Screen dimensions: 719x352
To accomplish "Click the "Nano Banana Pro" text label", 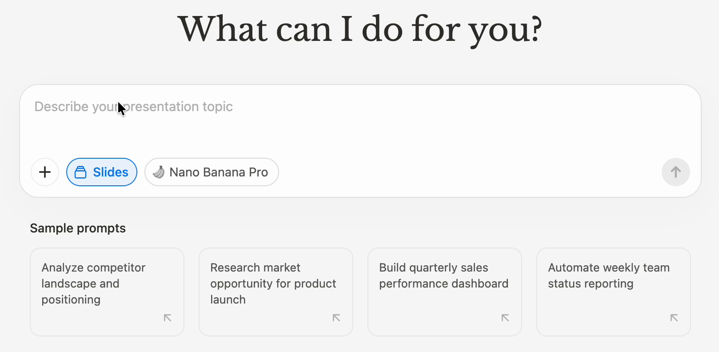I will (x=219, y=172).
